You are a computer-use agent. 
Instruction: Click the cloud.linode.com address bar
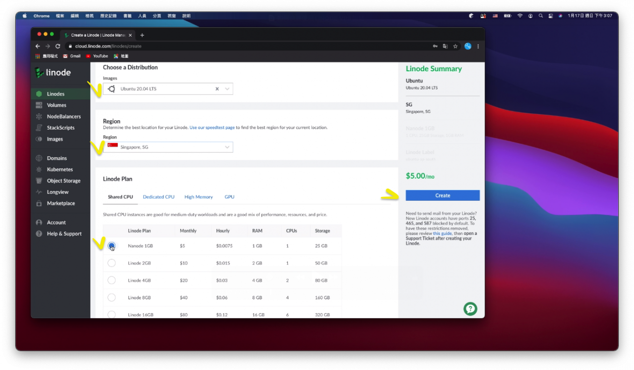point(248,46)
